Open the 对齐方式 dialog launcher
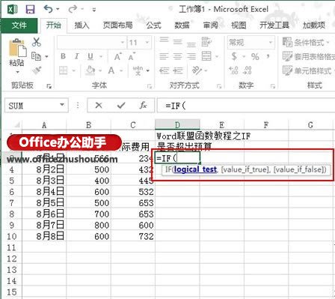Screen dimensions: 335x299 (x=219, y=86)
